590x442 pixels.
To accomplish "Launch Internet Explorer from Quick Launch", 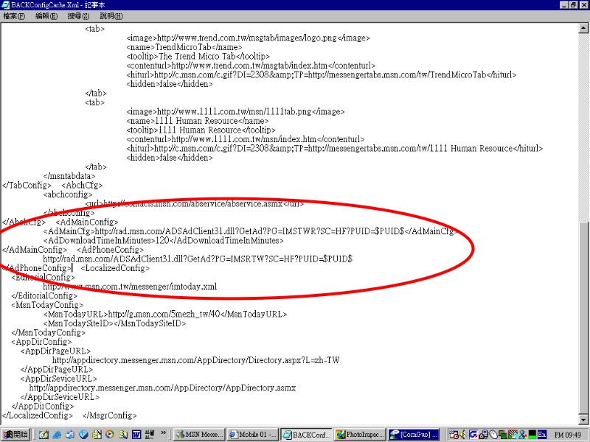I will pyautogui.click(x=57, y=435).
